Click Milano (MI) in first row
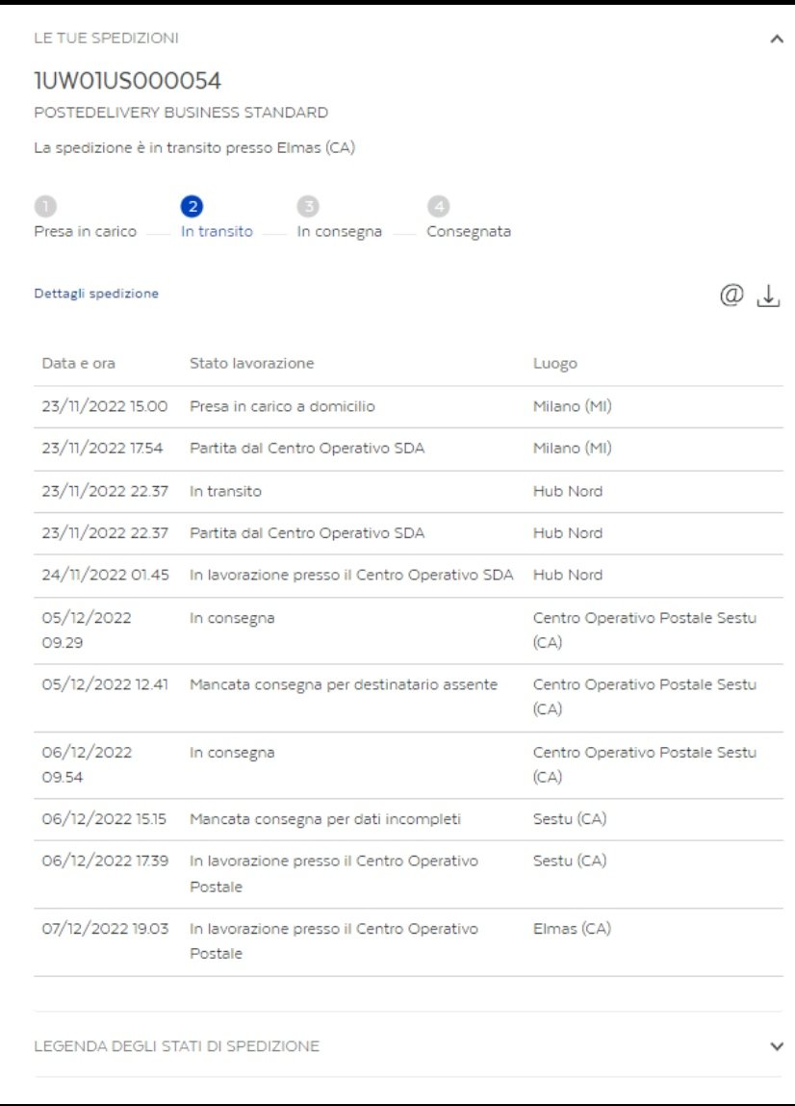 [572, 406]
